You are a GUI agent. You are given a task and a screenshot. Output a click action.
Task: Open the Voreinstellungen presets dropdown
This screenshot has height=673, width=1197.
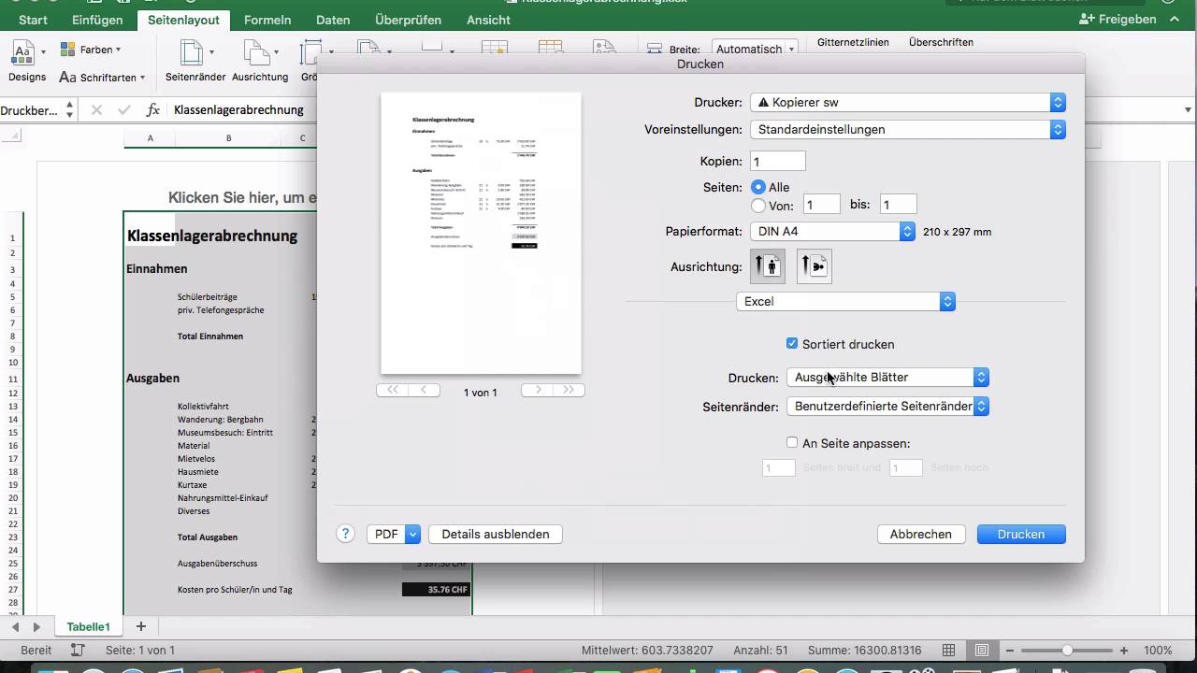[908, 130]
